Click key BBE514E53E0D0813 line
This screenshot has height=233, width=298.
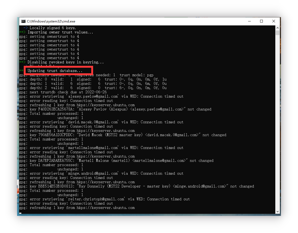coord(137,186)
